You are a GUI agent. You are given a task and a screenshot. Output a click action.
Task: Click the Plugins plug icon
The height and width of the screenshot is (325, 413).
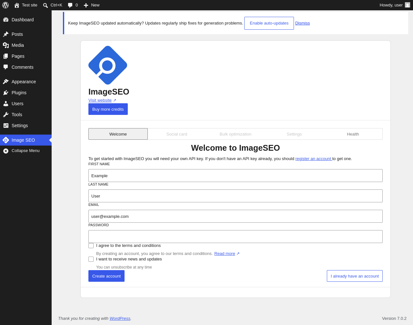pyautogui.click(x=6, y=93)
